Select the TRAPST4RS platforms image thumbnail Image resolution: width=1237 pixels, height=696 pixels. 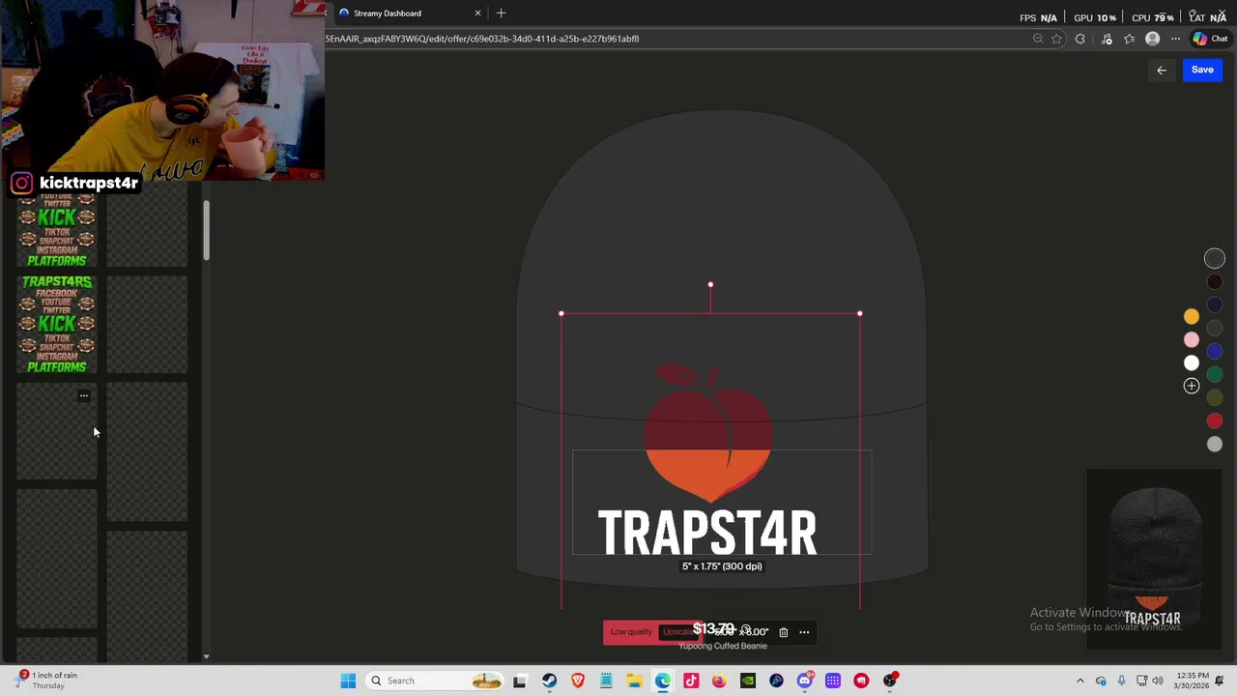click(57, 324)
